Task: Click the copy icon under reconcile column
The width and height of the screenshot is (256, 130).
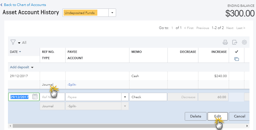Action: point(236,59)
